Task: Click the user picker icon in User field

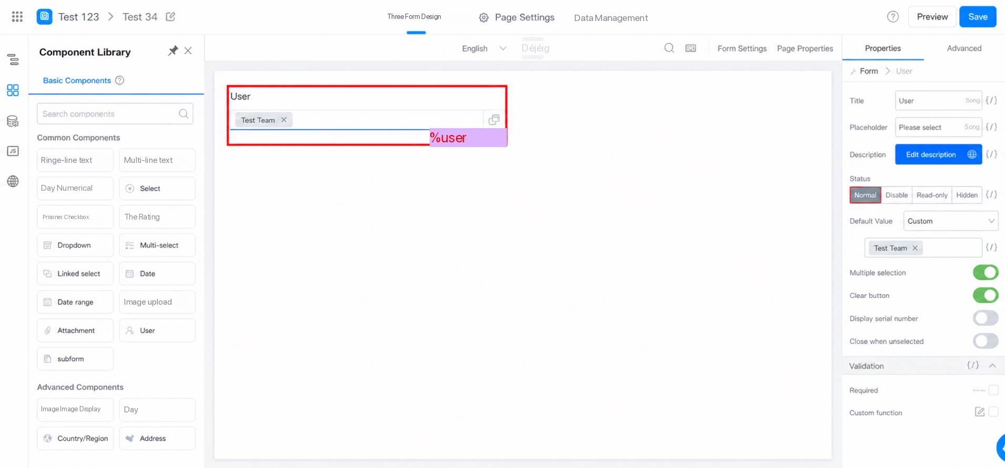Action: coord(494,120)
